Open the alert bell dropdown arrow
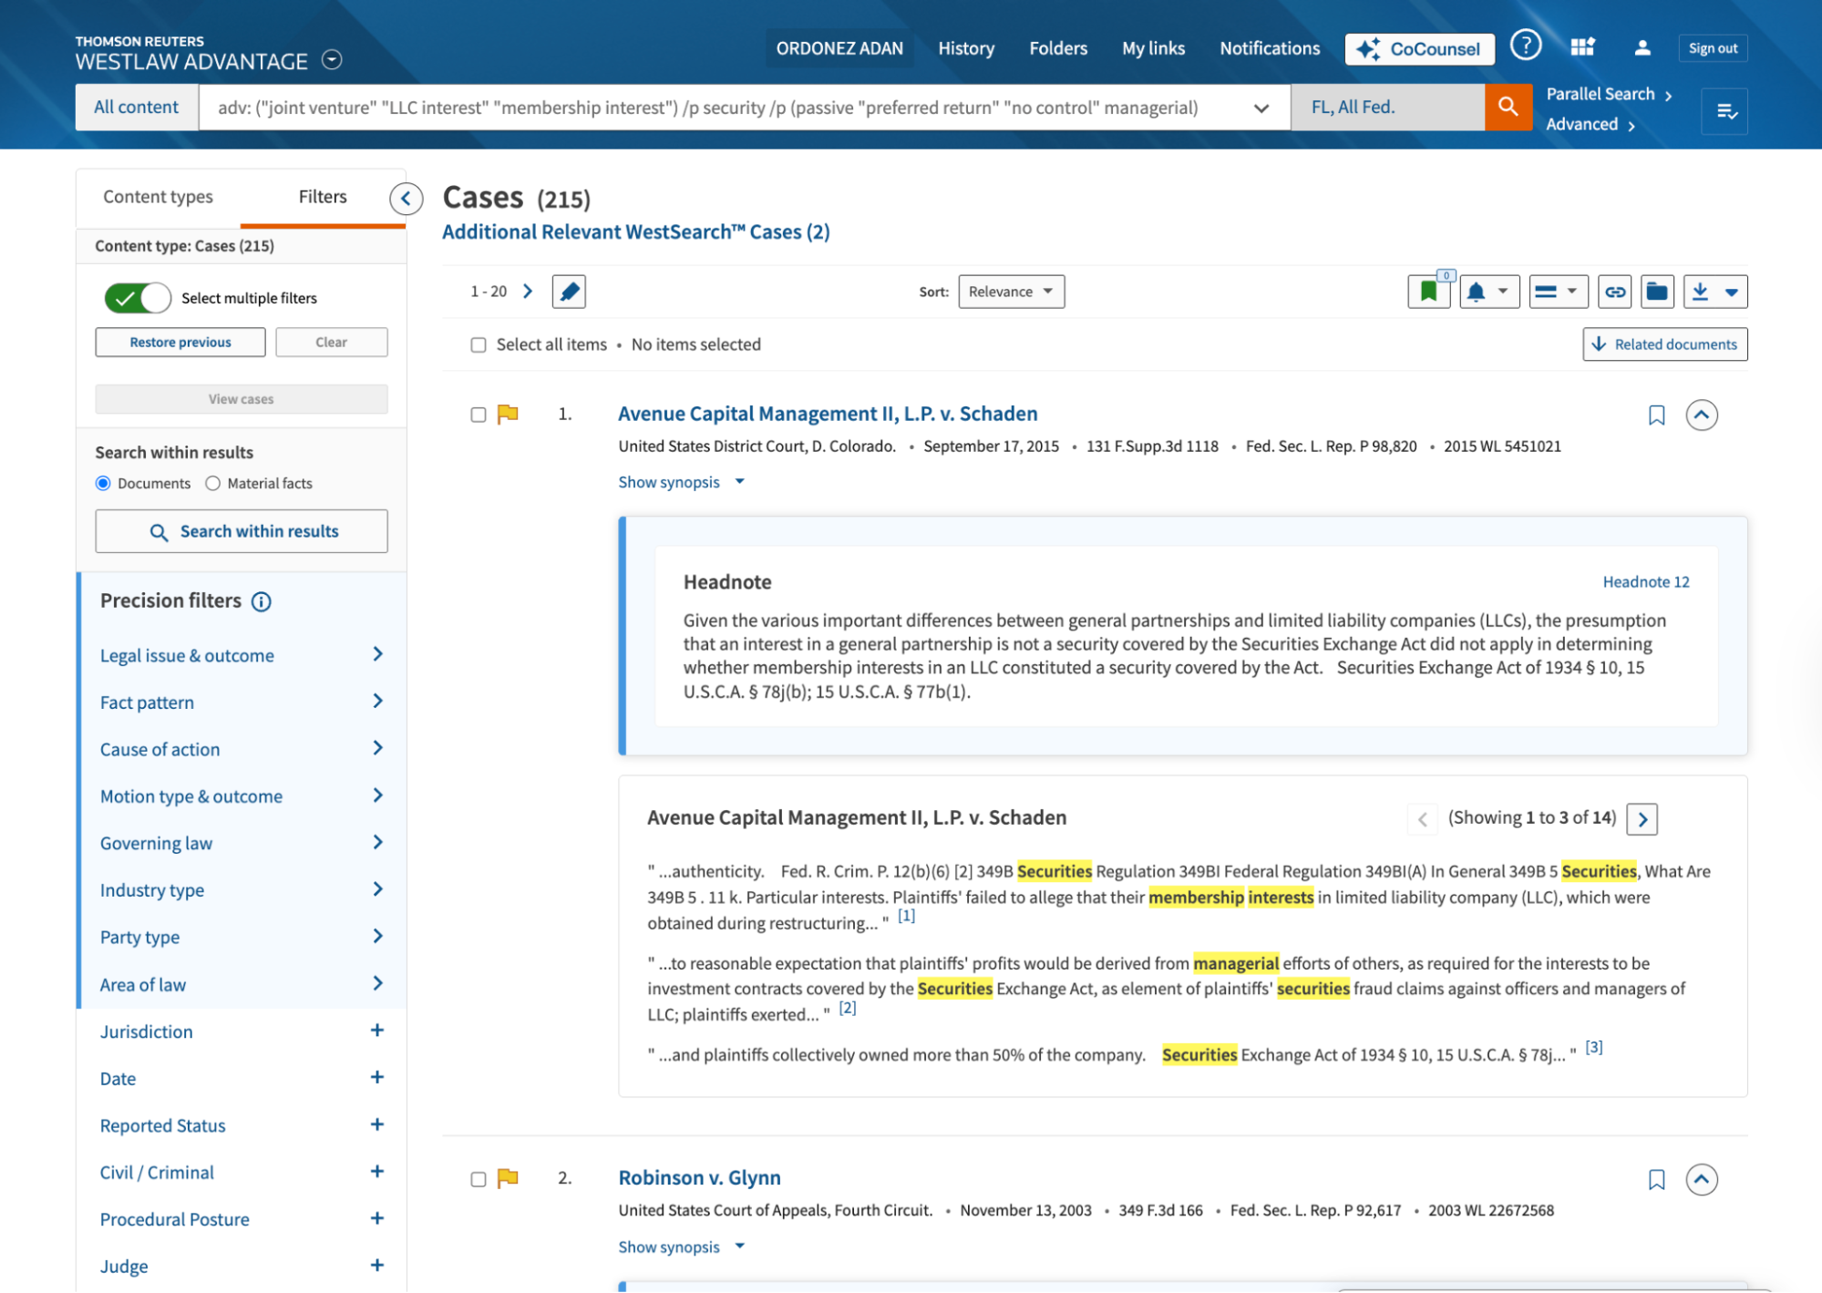 pos(1503,292)
